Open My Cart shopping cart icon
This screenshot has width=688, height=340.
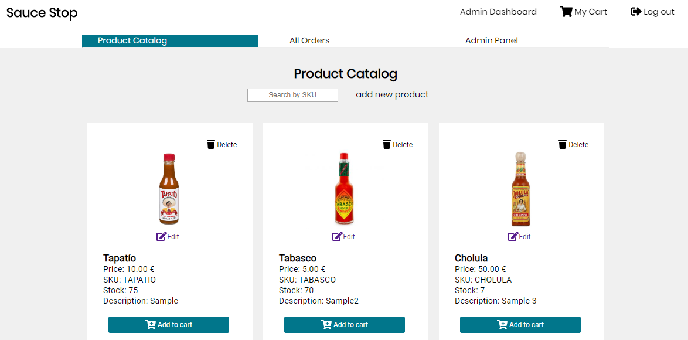coord(566,12)
